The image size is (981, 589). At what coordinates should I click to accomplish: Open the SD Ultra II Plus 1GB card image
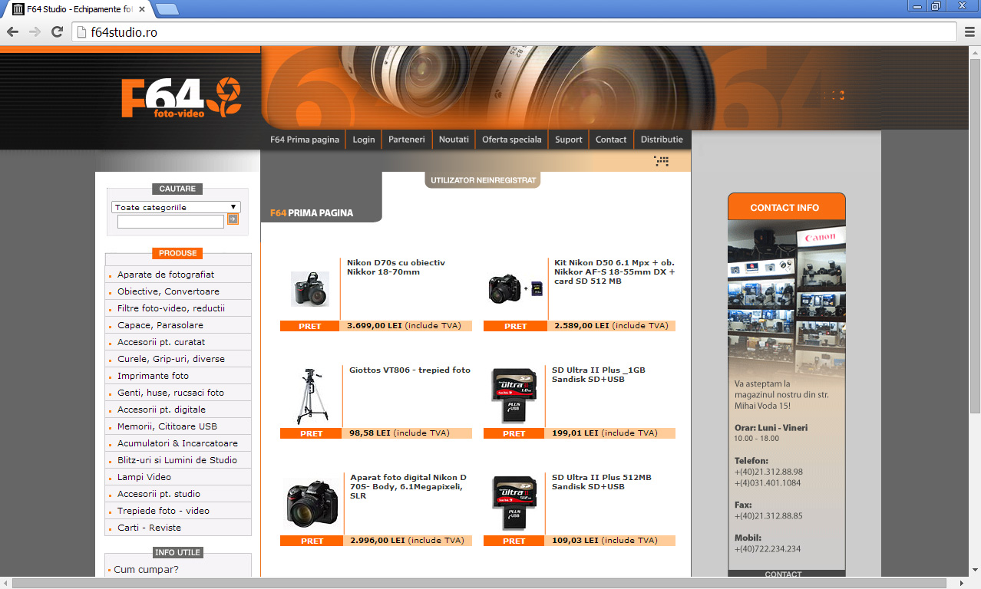[514, 396]
